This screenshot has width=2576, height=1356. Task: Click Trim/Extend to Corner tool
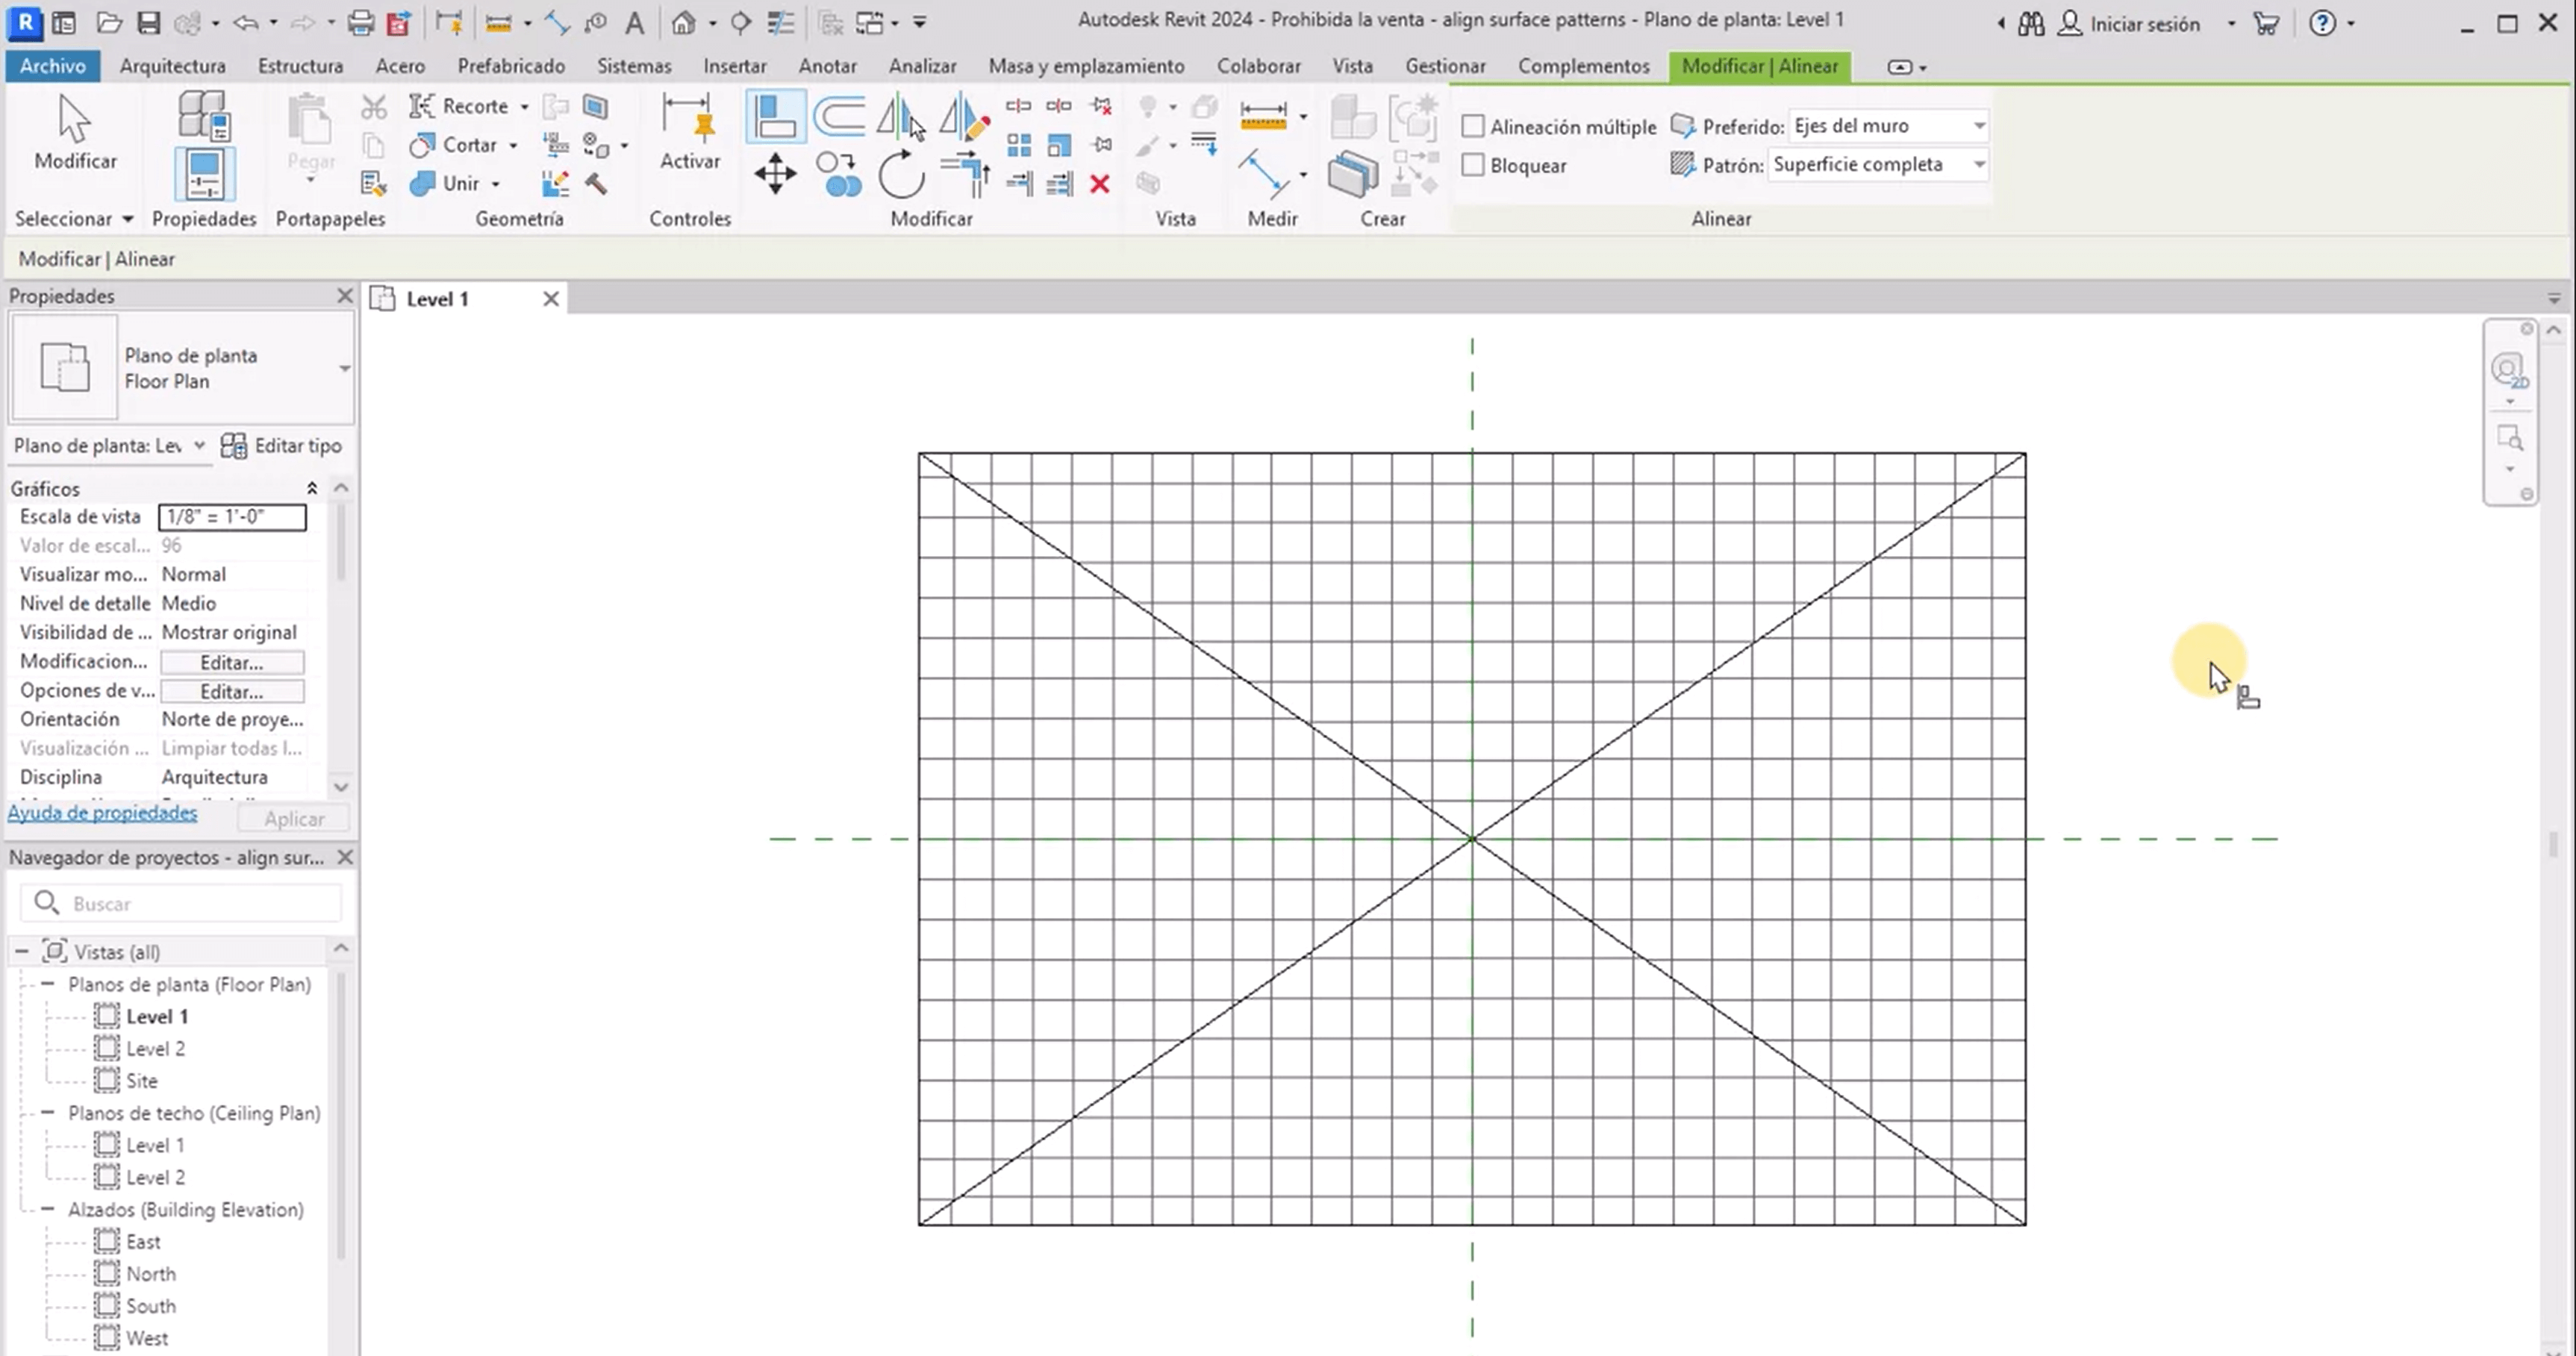click(x=964, y=175)
